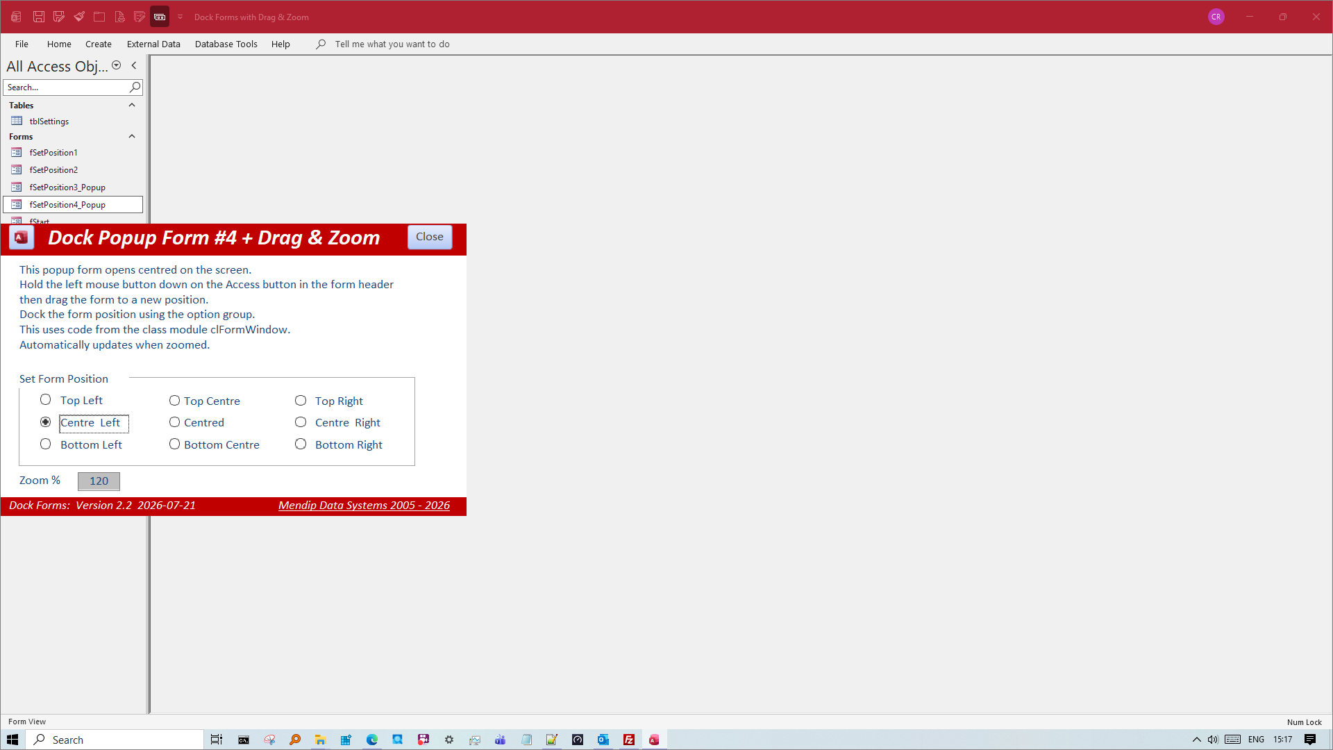This screenshot has height=750, width=1333.
Task: Click the Print Preview icon in the quick access toolbar
Action: pyautogui.click(x=119, y=17)
